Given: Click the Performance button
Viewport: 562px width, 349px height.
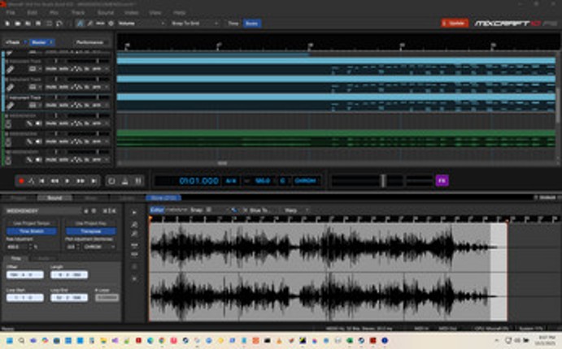Looking at the screenshot, I should click(x=89, y=41).
